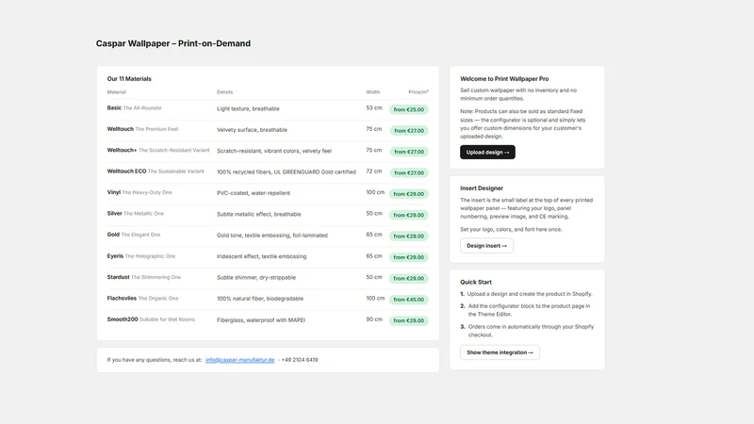Click Smooth200's from €29.00 price badge
This screenshot has height=424, width=754.
pos(409,320)
